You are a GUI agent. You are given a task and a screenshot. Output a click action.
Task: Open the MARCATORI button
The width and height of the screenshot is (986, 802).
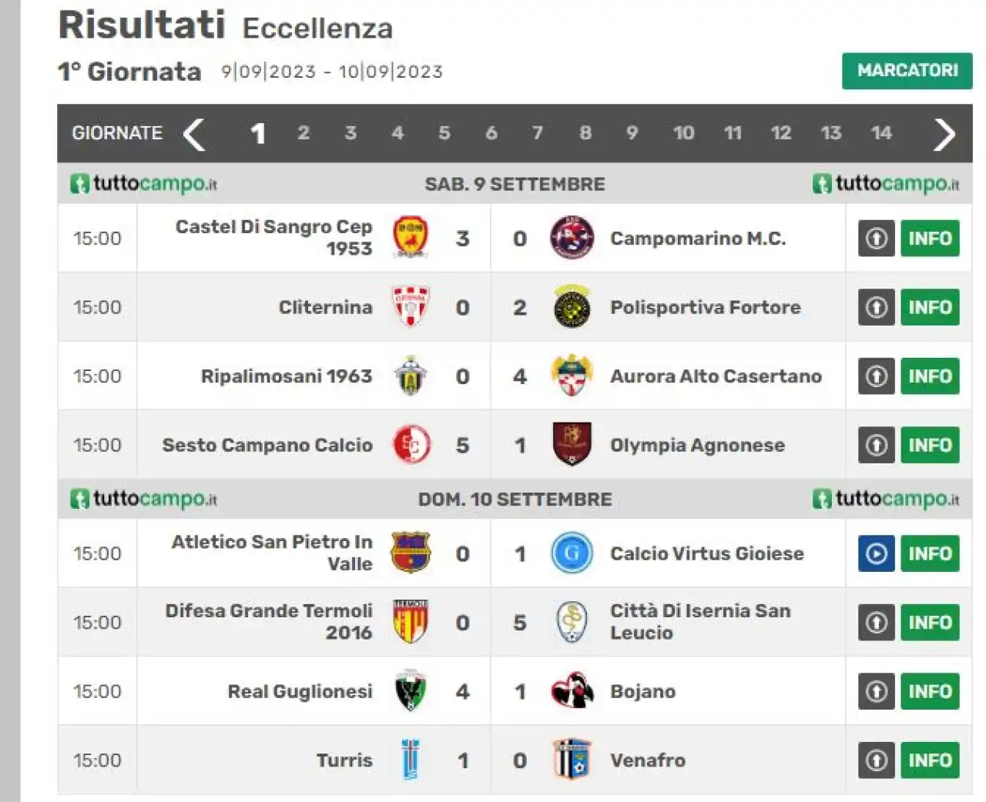coord(907,71)
